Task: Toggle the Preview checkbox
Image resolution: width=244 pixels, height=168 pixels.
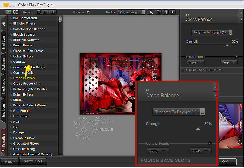Action: (x=88, y=12)
